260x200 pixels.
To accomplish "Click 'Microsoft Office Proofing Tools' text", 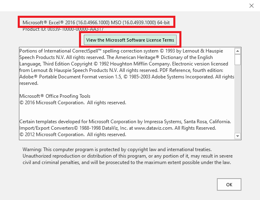I will [55, 96].
